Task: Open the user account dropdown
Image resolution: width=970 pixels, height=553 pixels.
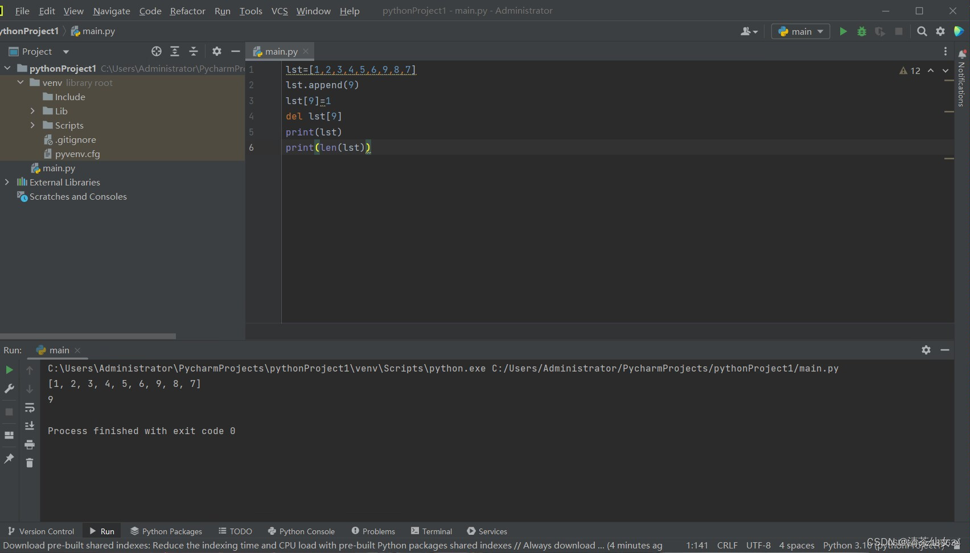Action: point(749,31)
